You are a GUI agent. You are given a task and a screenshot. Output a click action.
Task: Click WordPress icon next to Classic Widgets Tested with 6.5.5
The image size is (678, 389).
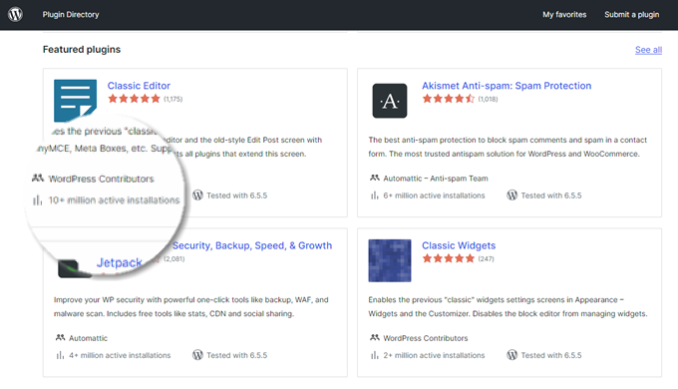[x=511, y=355]
